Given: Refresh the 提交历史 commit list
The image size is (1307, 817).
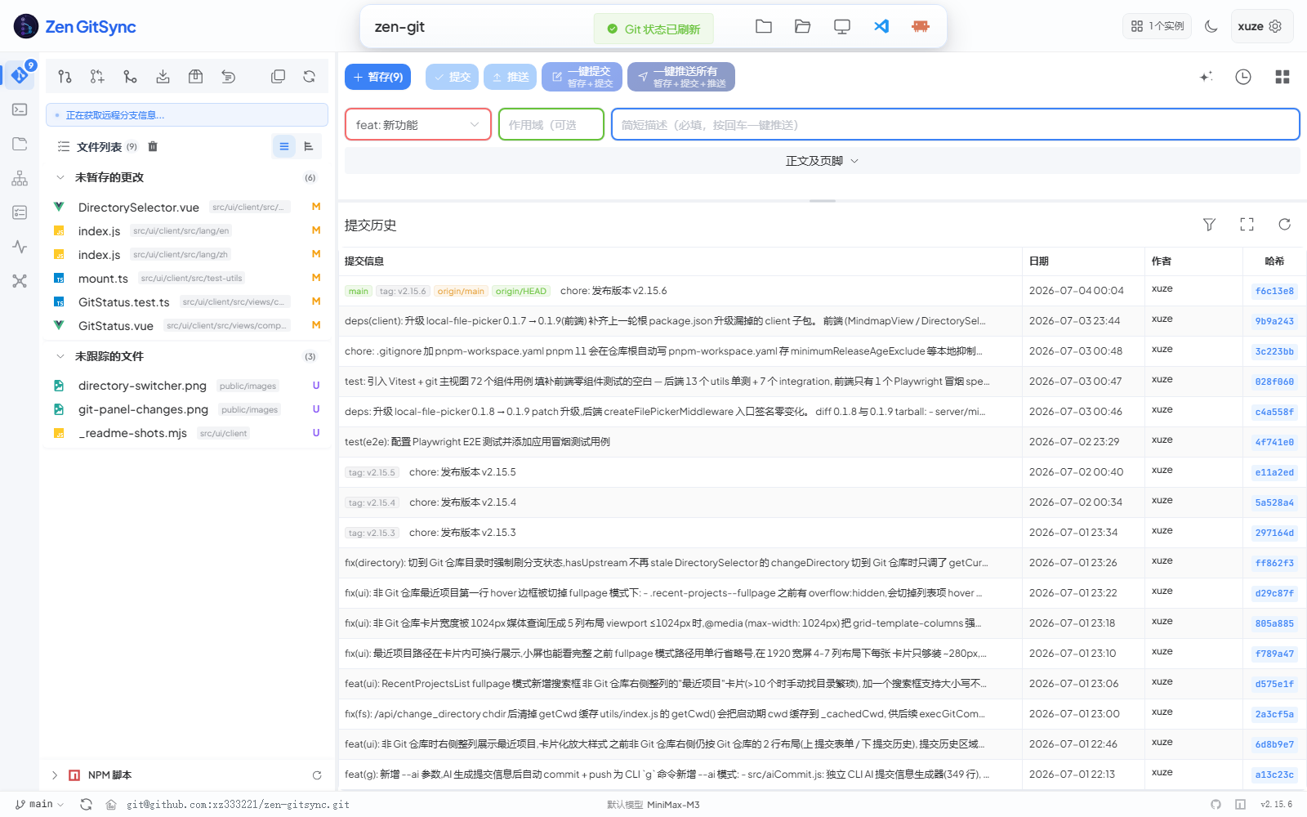Looking at the screenshot, I should 1285,225.
